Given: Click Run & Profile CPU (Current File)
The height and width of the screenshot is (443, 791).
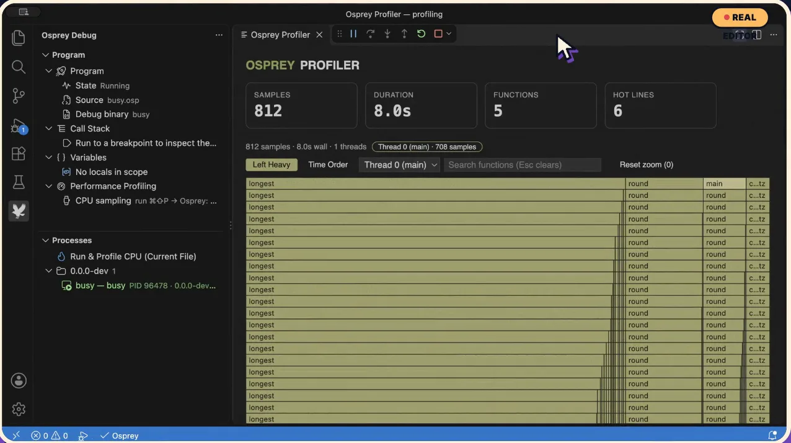Looking at the screenshot, I should [131, 256].
